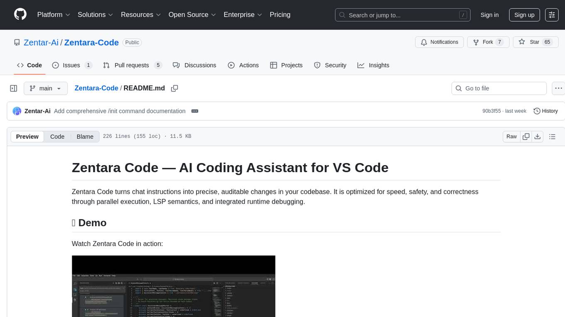Open Zentar-Ai author avatar
Viewport: 565px width, 317px height.
coord(17,111)
